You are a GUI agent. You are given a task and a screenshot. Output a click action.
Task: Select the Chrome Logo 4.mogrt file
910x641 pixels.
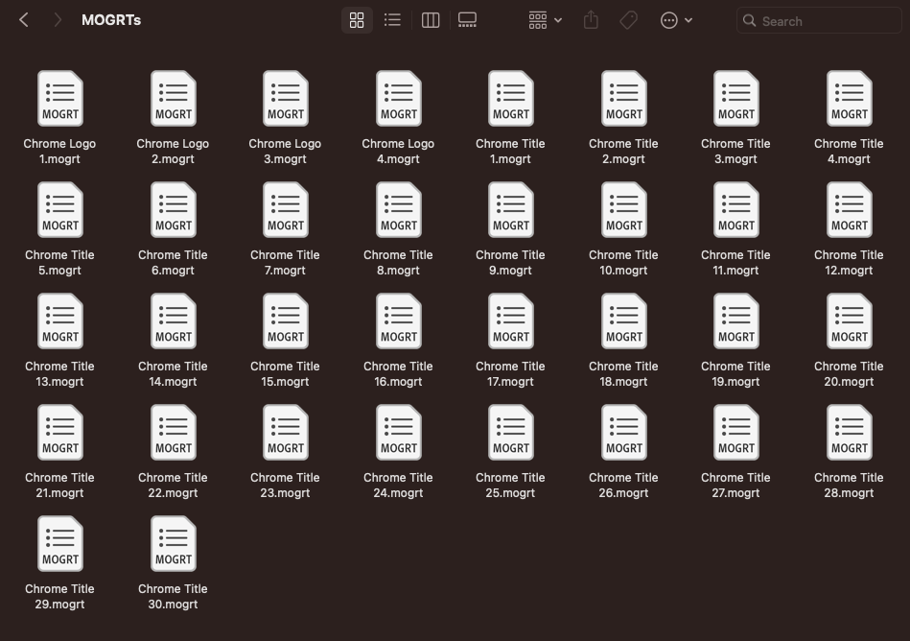pyautogui.click(x=399, y=99)
